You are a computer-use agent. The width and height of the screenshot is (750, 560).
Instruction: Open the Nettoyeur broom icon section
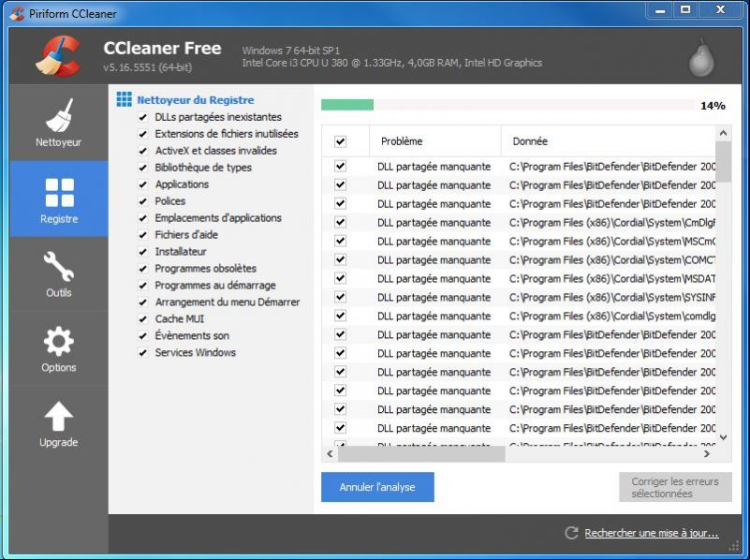pos(59,115)
